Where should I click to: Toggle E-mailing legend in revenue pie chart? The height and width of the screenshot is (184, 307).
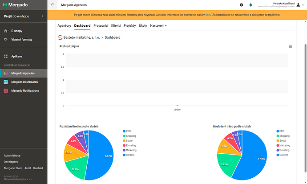click(x=283, y=150)
